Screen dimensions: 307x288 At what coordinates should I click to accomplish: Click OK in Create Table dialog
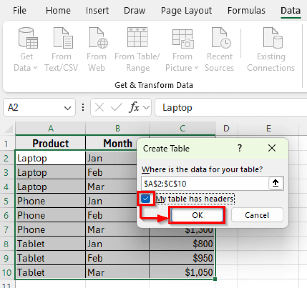(x=197, y=215)
